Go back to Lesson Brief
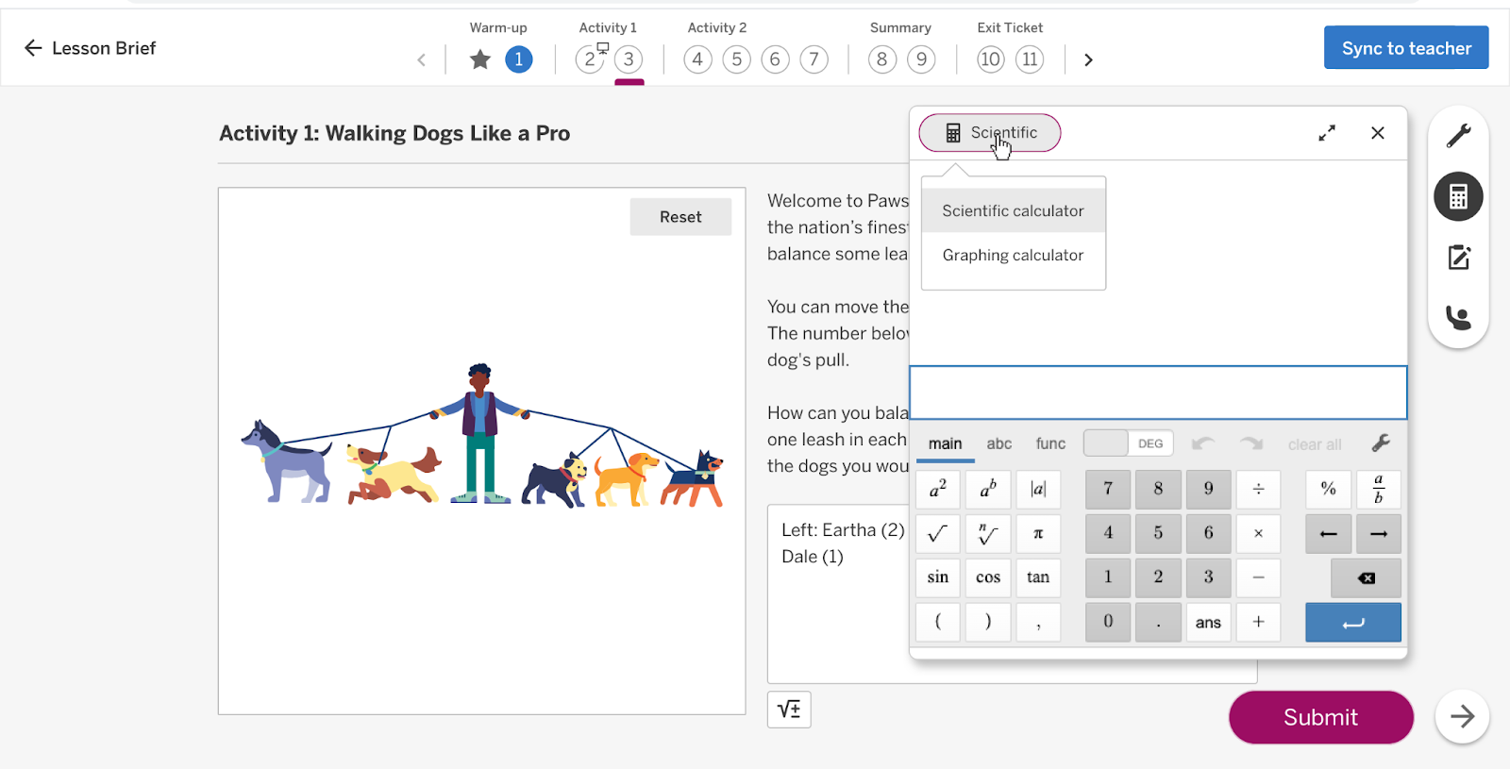The image size is (1510, 769). (x=90, y=48)
